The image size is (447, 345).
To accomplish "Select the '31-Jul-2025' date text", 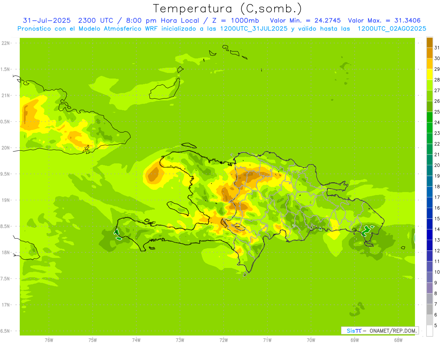I will coord(47,20).
